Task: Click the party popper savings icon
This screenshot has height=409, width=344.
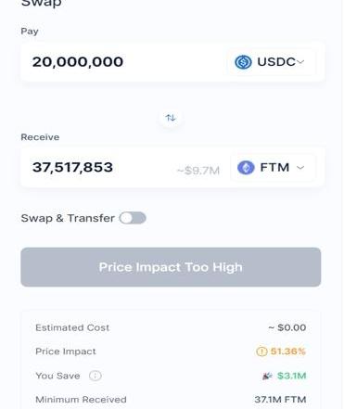Action: (x=267, y=376)
